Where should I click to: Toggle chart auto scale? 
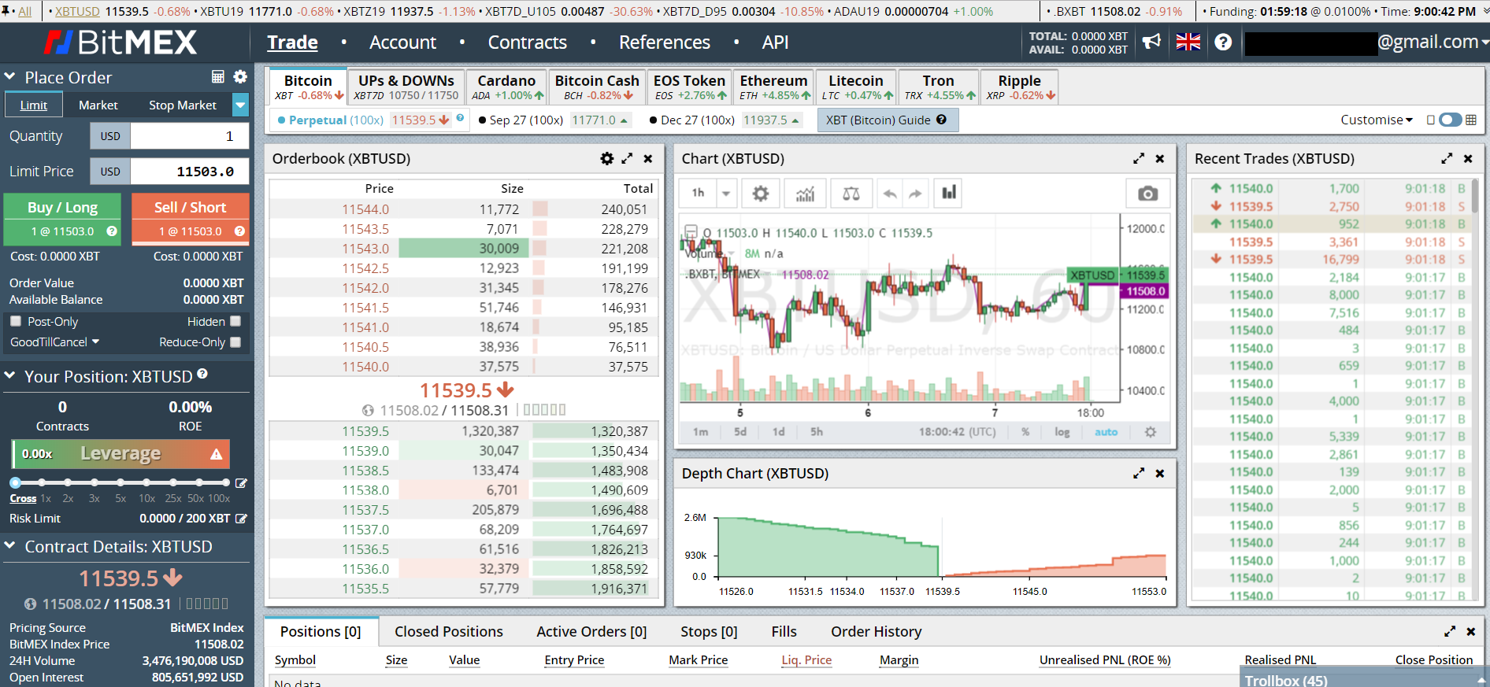coord(1106,432)
